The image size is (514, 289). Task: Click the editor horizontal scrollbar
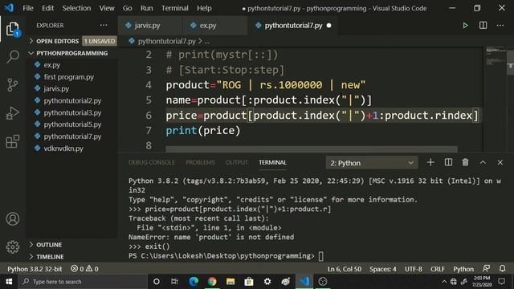[x=312, y=149]
